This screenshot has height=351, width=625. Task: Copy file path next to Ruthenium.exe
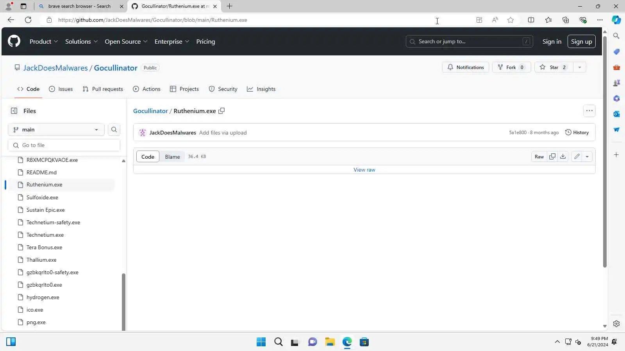click(221, 111)
